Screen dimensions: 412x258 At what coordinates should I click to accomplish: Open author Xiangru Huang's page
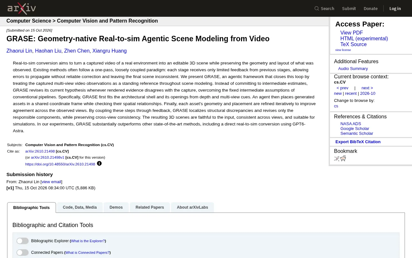tap(109, 51)
